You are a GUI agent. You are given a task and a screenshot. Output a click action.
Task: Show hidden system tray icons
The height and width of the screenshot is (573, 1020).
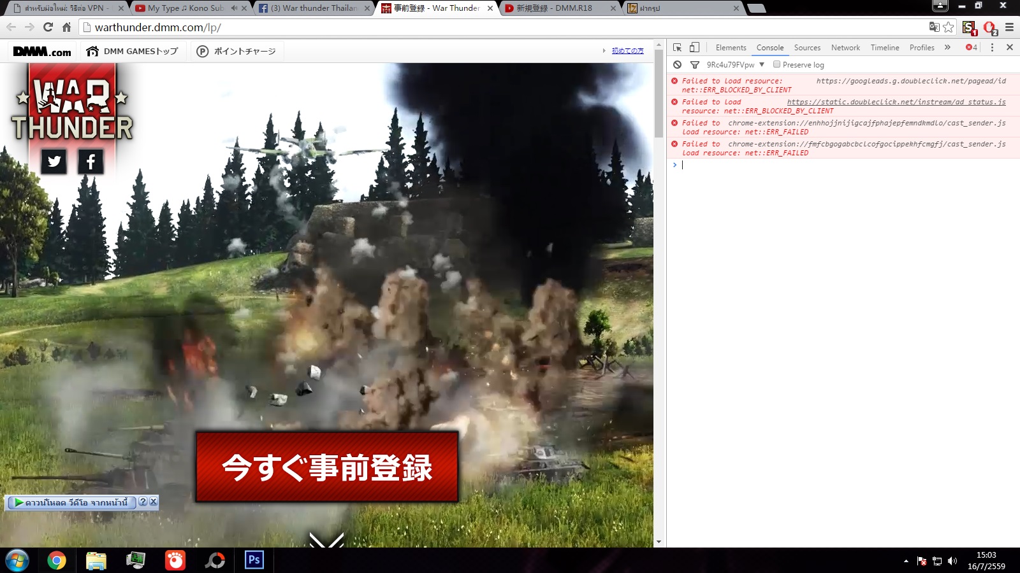click(906, 561)
